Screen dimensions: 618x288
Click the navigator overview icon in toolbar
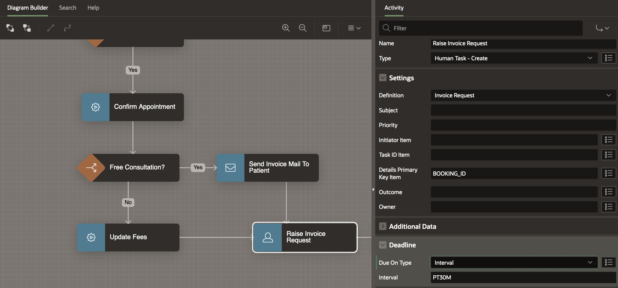[326, 28]
